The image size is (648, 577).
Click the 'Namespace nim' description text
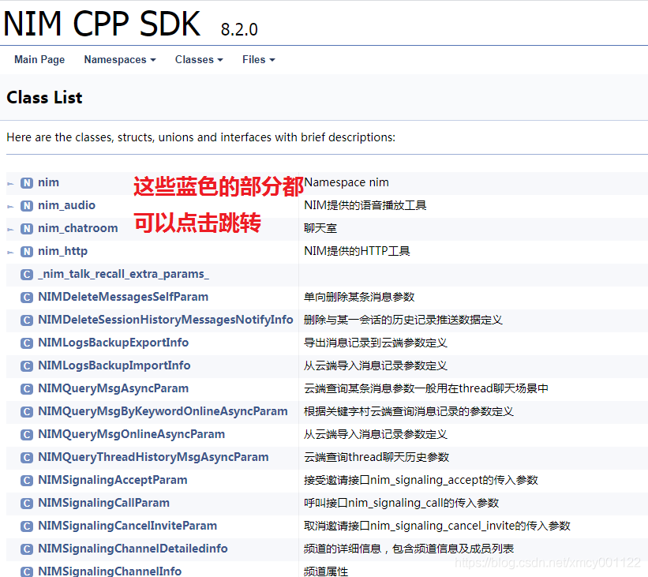[x=346, y=182]
